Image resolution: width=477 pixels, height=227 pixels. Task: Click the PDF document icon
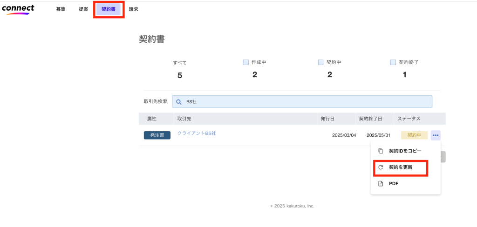tap(381, 183)
